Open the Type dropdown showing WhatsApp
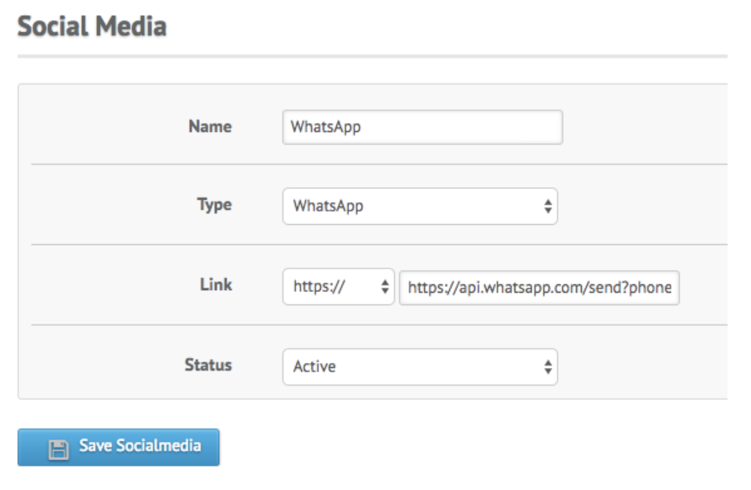The image size is (751, 490). [420, 206]
